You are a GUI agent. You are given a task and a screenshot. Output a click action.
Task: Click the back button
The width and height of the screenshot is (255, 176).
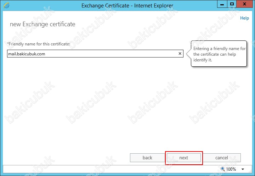click(x=147, y=158)
